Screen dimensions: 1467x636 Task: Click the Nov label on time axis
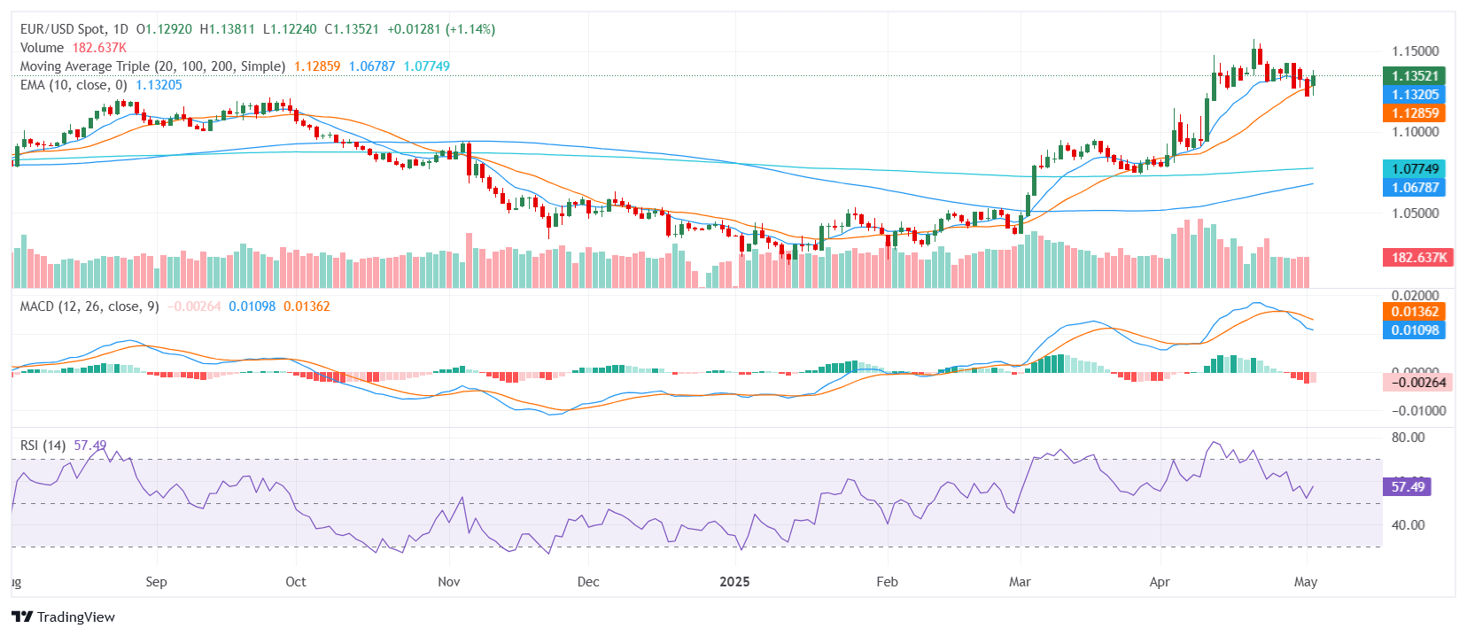tap(449, 582)
